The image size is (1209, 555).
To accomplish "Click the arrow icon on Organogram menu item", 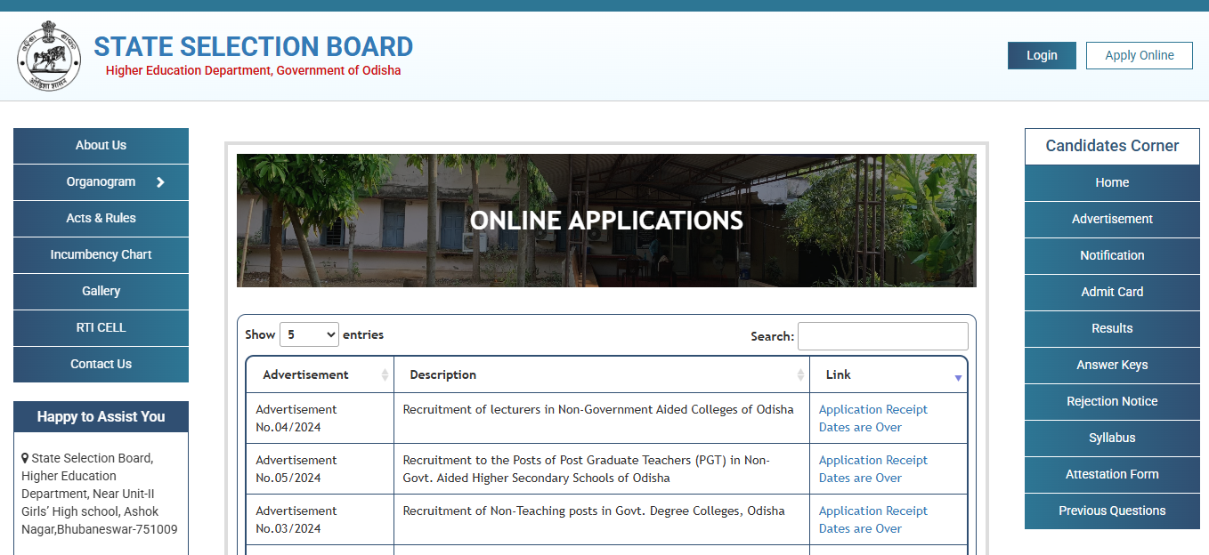I will pyautogui.click(x=162, y=182).
